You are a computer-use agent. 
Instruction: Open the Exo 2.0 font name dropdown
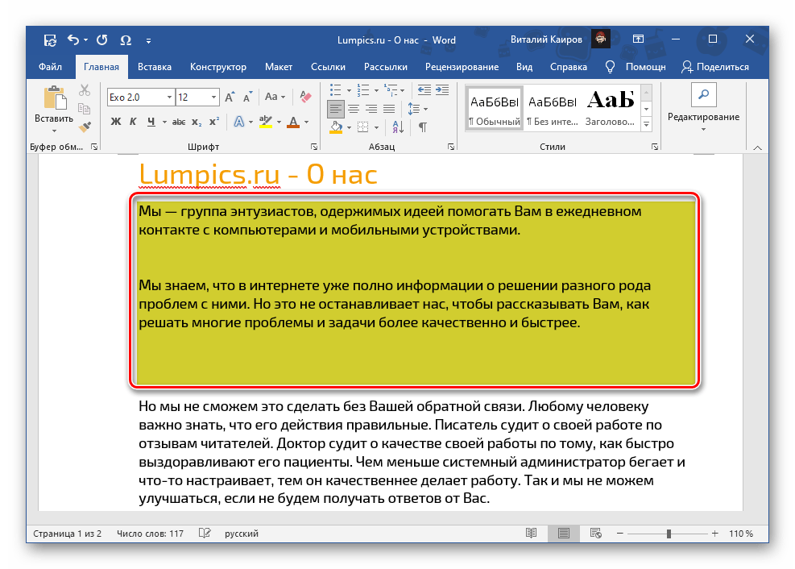click(170, 97)
